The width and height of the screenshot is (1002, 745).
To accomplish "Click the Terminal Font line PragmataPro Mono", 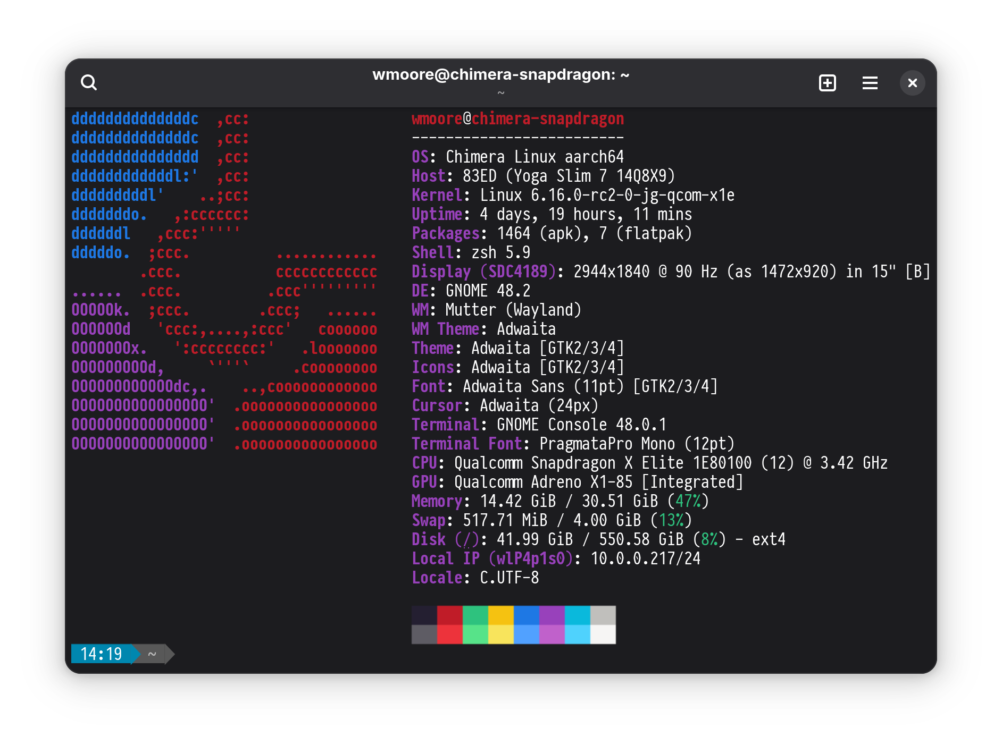I will pyautogui.click(x=573, y=444).
